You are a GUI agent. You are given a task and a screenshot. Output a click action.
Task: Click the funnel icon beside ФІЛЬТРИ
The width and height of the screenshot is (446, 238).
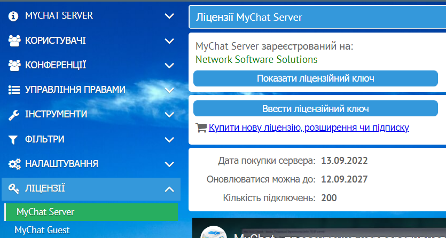click(13, 139)
